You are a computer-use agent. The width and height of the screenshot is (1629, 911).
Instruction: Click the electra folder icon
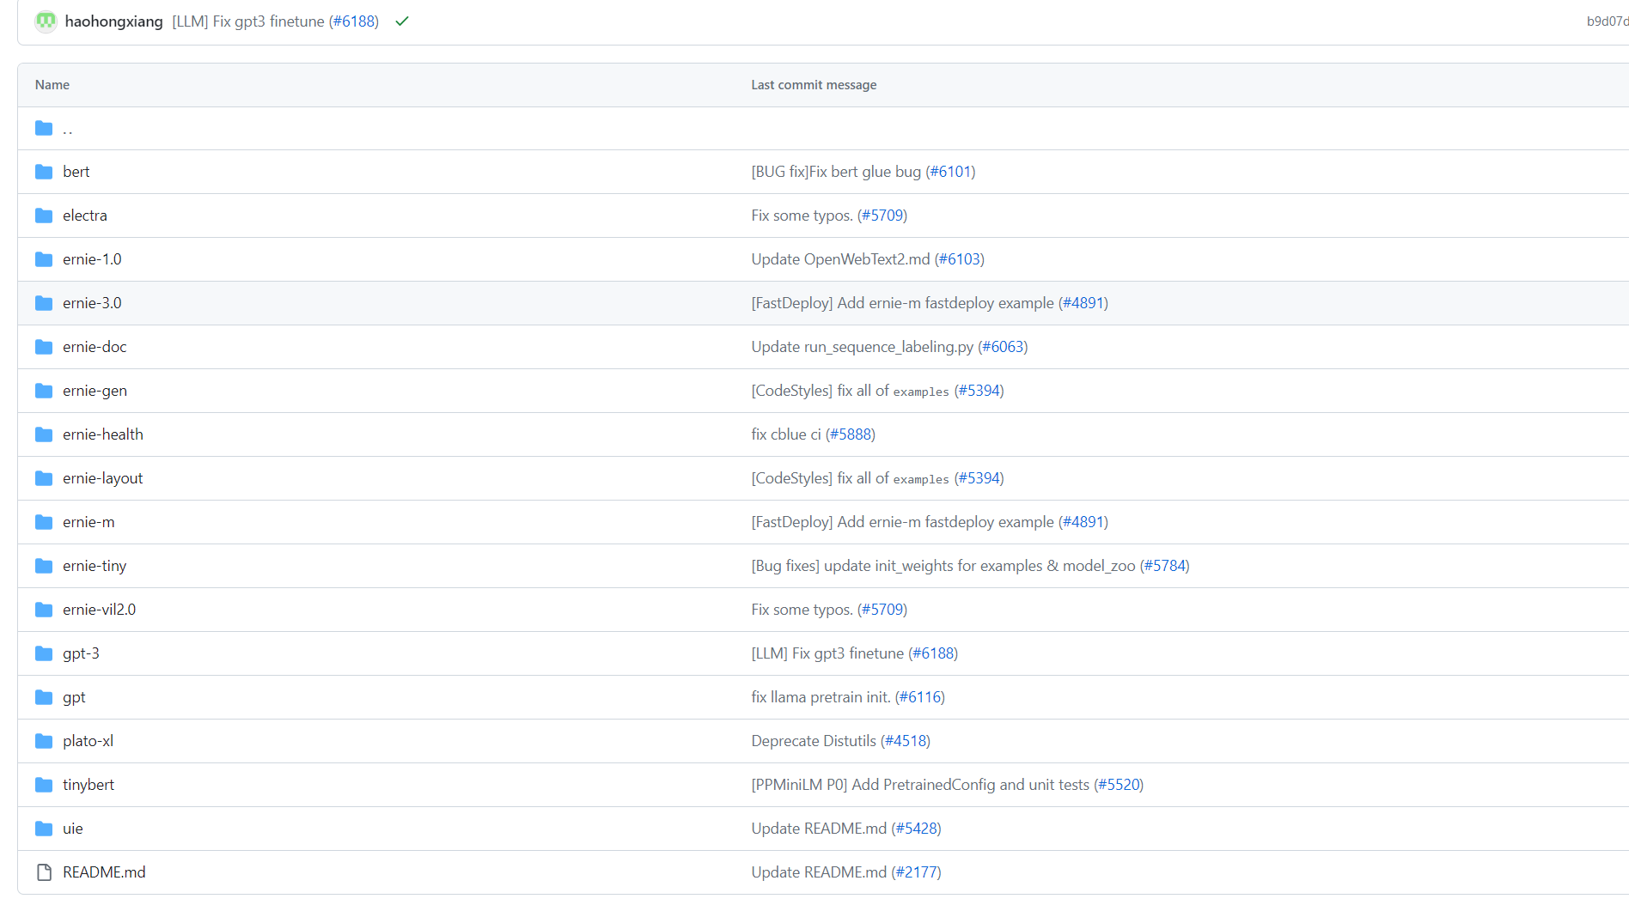(44, 216)
